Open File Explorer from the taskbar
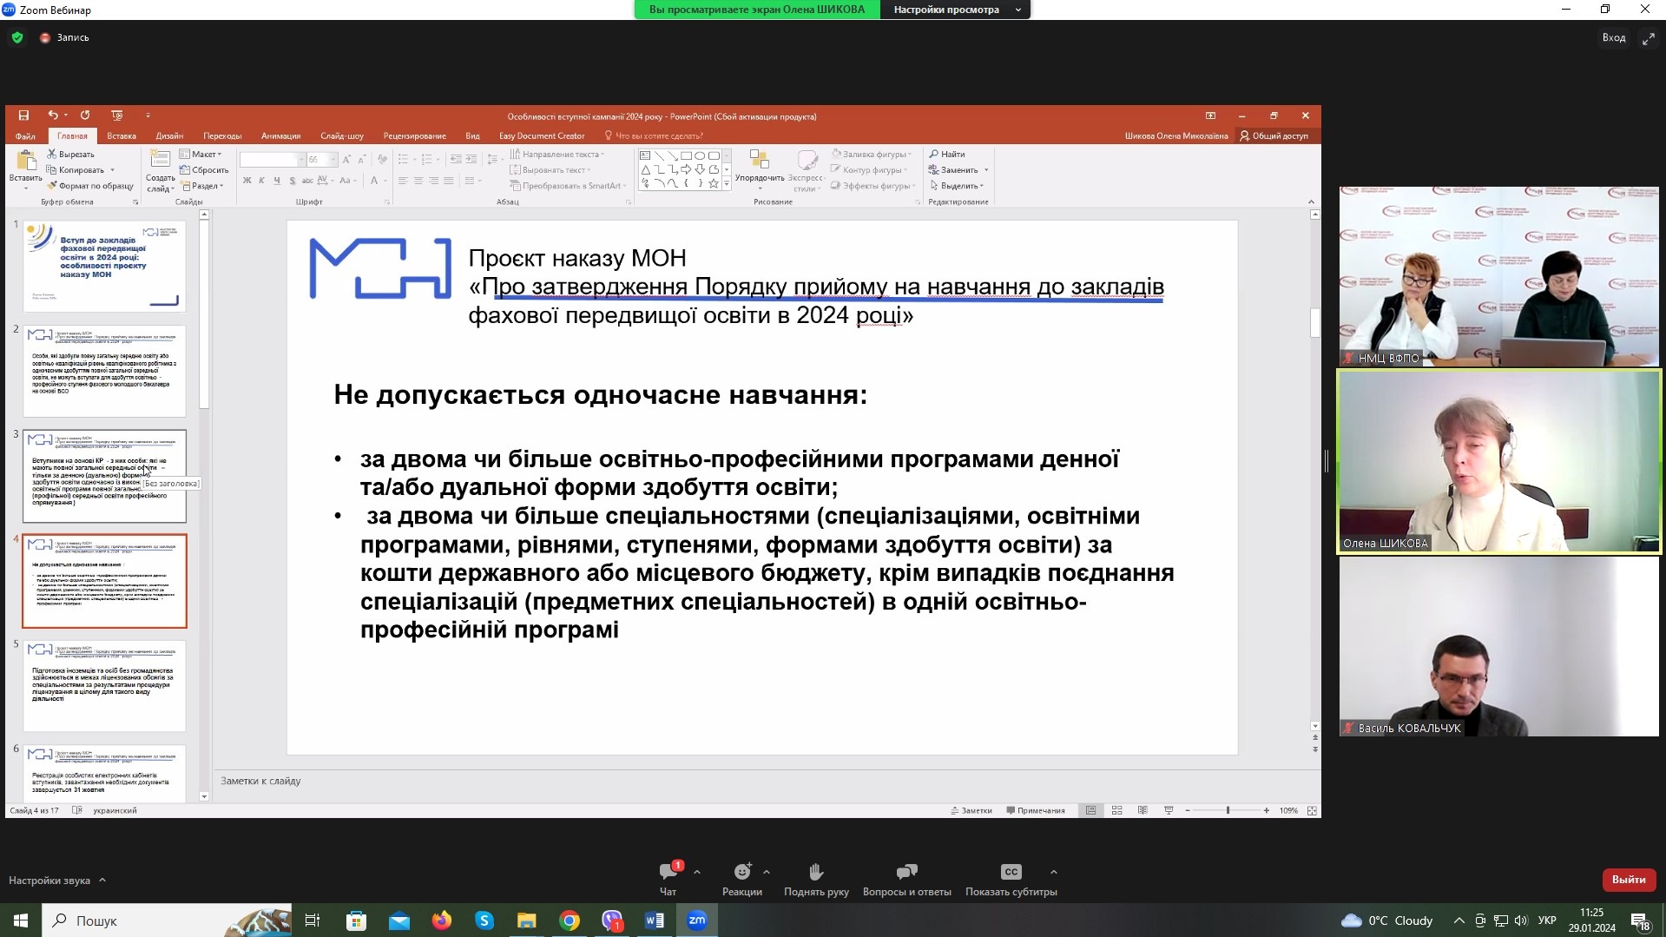 pos(527,921)
